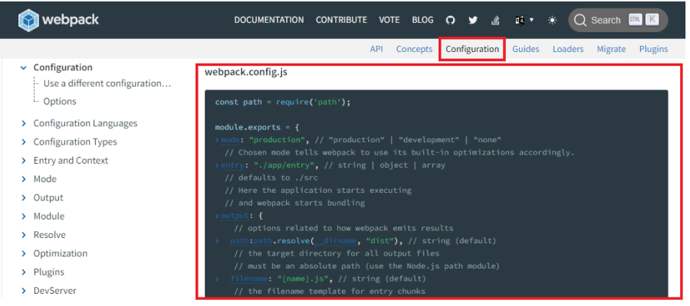Screen dimensions: 690x306
Task: Expand Entry and Context chevron
Action: pyautogui.click(x=24, y=161)
